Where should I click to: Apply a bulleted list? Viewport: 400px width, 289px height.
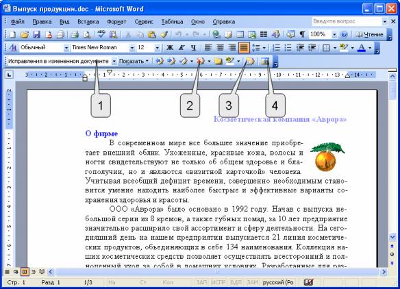coord(288,47)
